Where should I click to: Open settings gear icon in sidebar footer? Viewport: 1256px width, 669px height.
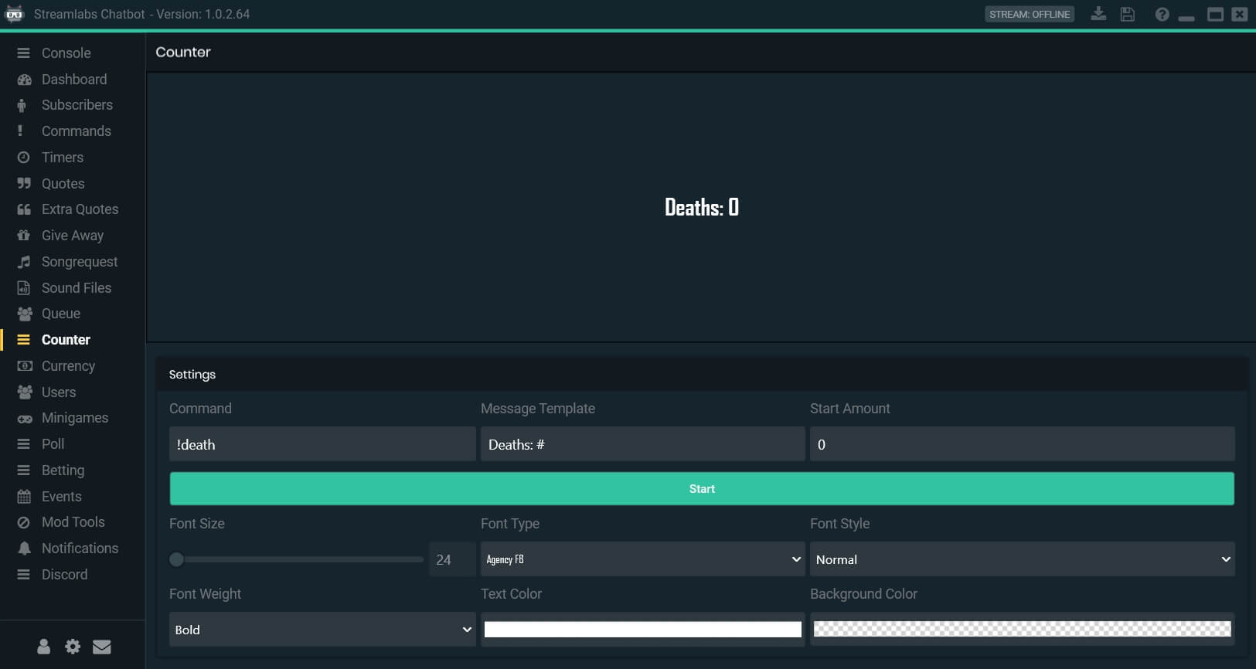73,647
